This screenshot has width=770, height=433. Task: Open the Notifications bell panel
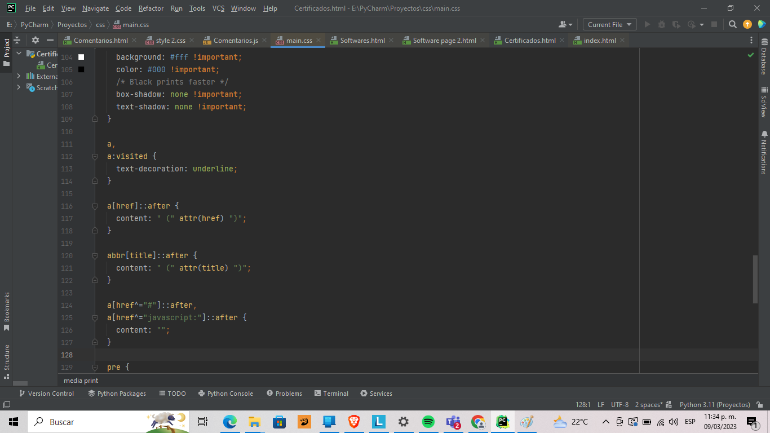pos(764,152)
